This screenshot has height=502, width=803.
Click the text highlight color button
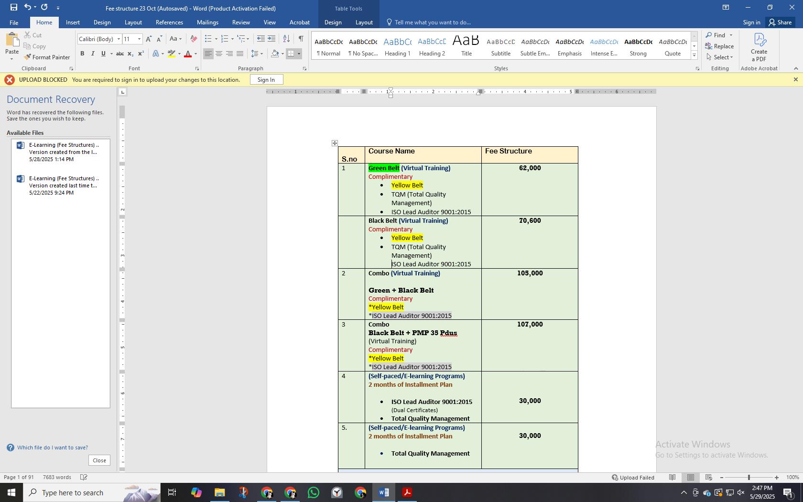(x=172, y=54)
